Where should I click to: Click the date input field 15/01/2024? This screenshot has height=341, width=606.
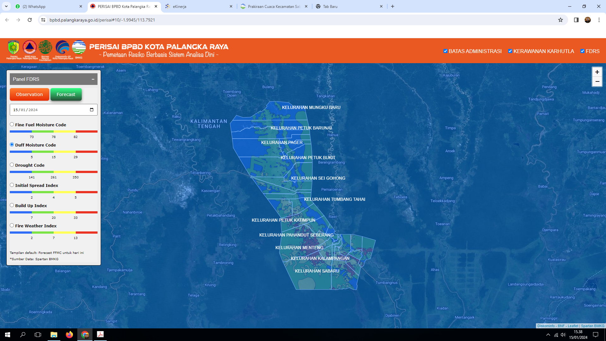coord(54,110)
